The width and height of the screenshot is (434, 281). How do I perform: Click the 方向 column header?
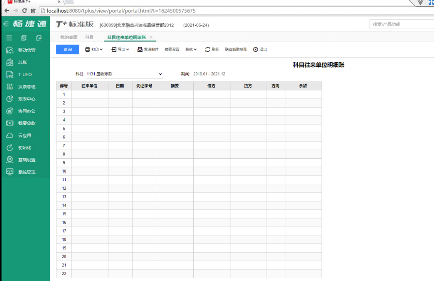(x=276, y=86)
